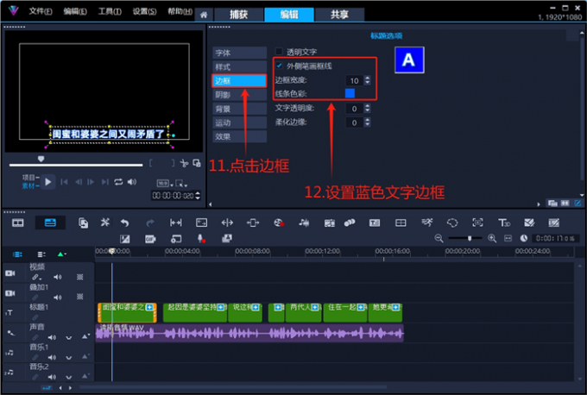The width and height of the screenshot is (587, 395).
Task: Select the 样式 option tab
Action: (x=240, y=67)
